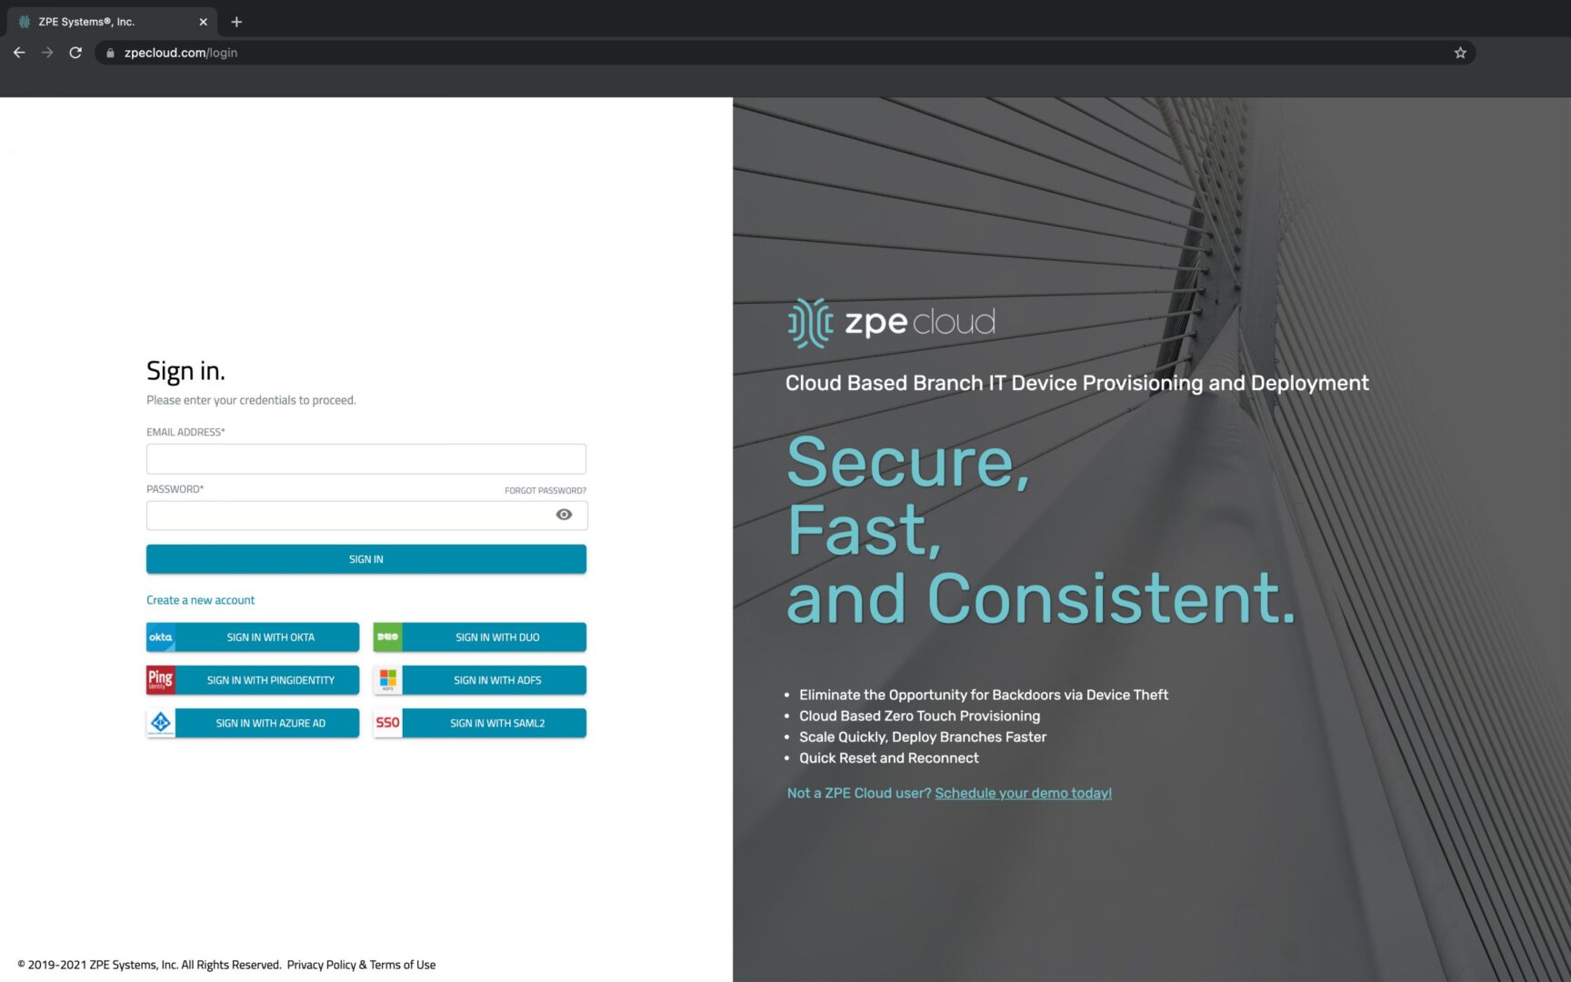Focus the Password input field
Screen dimensions: 1571x982
point(345,516)
